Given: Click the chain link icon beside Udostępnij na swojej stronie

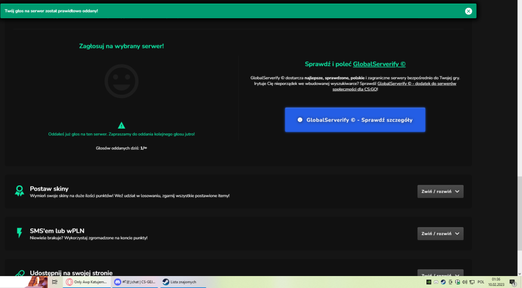Looking at the screenshot, I should pyautogui.click(x=20, y=273).
